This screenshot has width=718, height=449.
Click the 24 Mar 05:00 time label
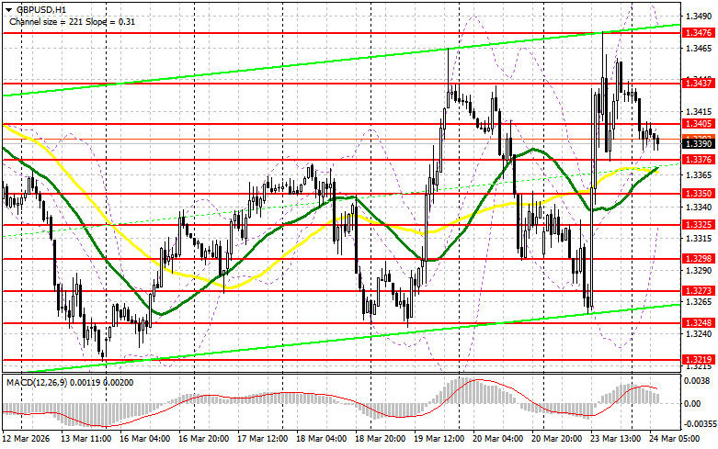(675, 439)
